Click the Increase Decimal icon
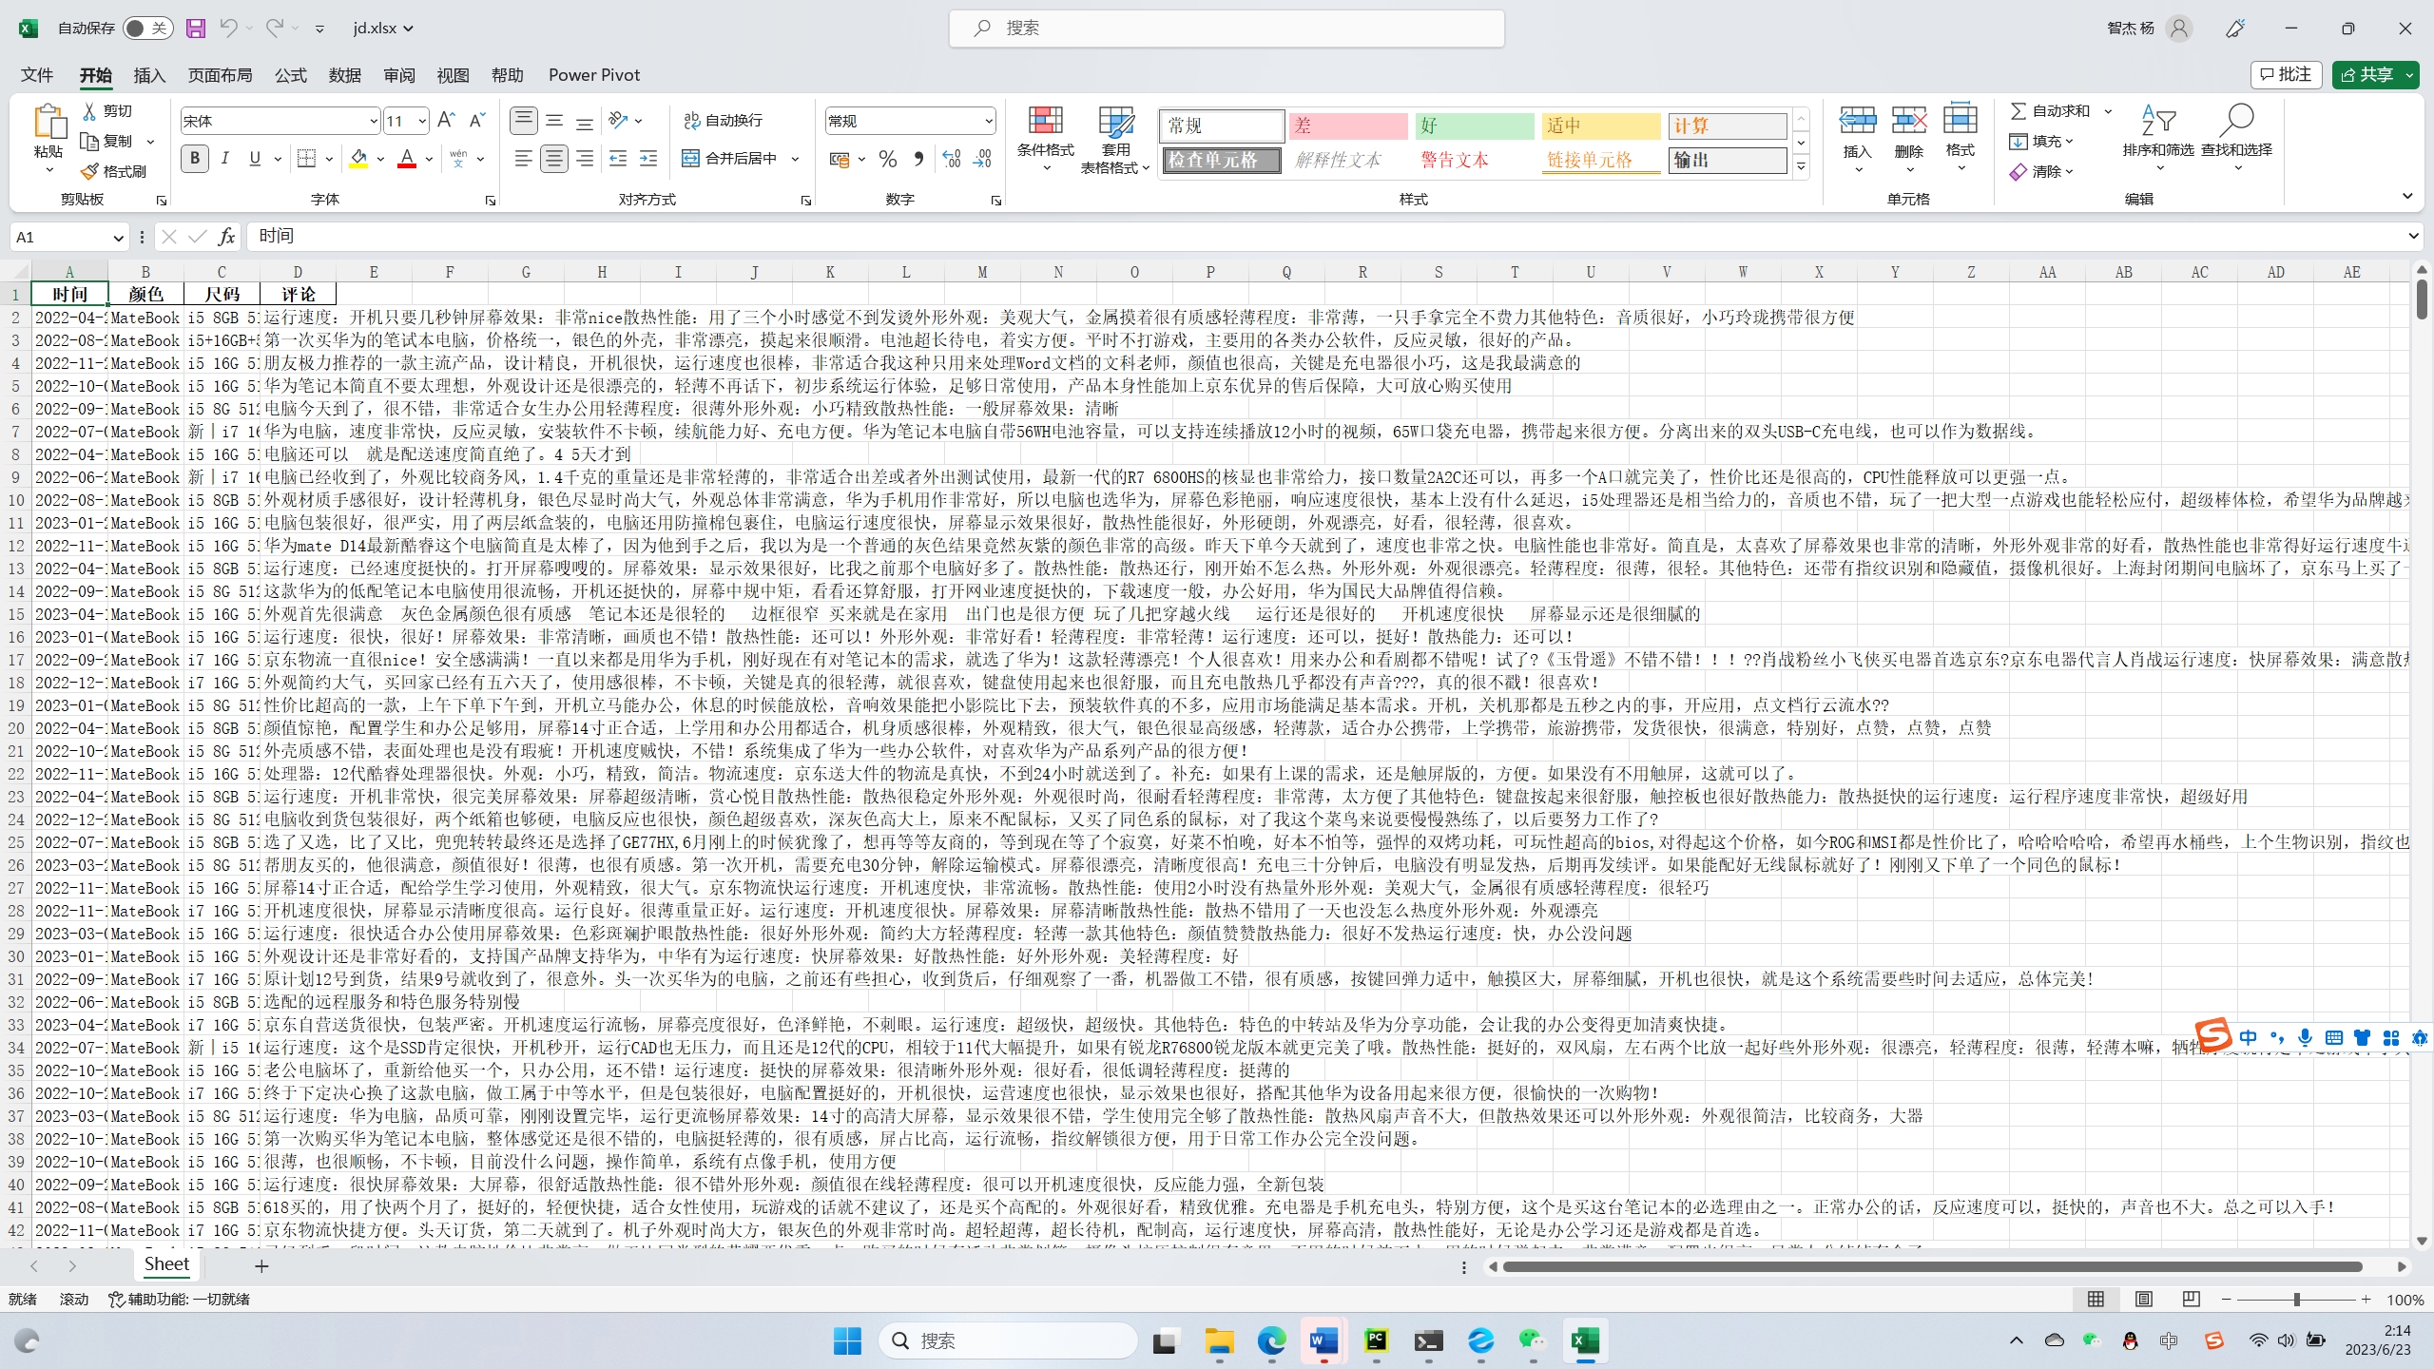This screenshot has width=2434, height=1369. point(952,159)
